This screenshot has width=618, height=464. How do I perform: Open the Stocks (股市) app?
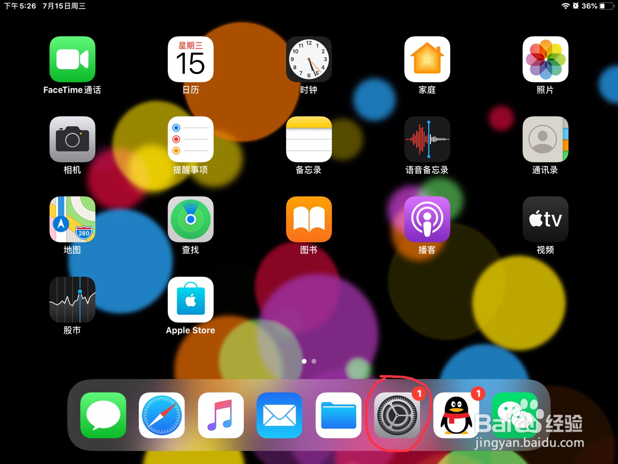tap(72, 300)
